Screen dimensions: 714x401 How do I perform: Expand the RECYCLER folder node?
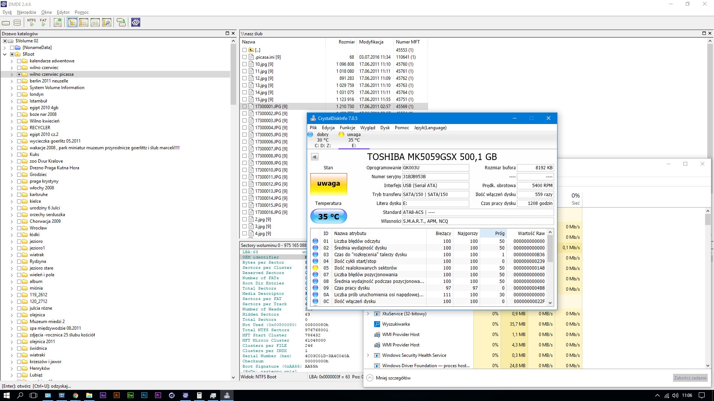(12, 128)
